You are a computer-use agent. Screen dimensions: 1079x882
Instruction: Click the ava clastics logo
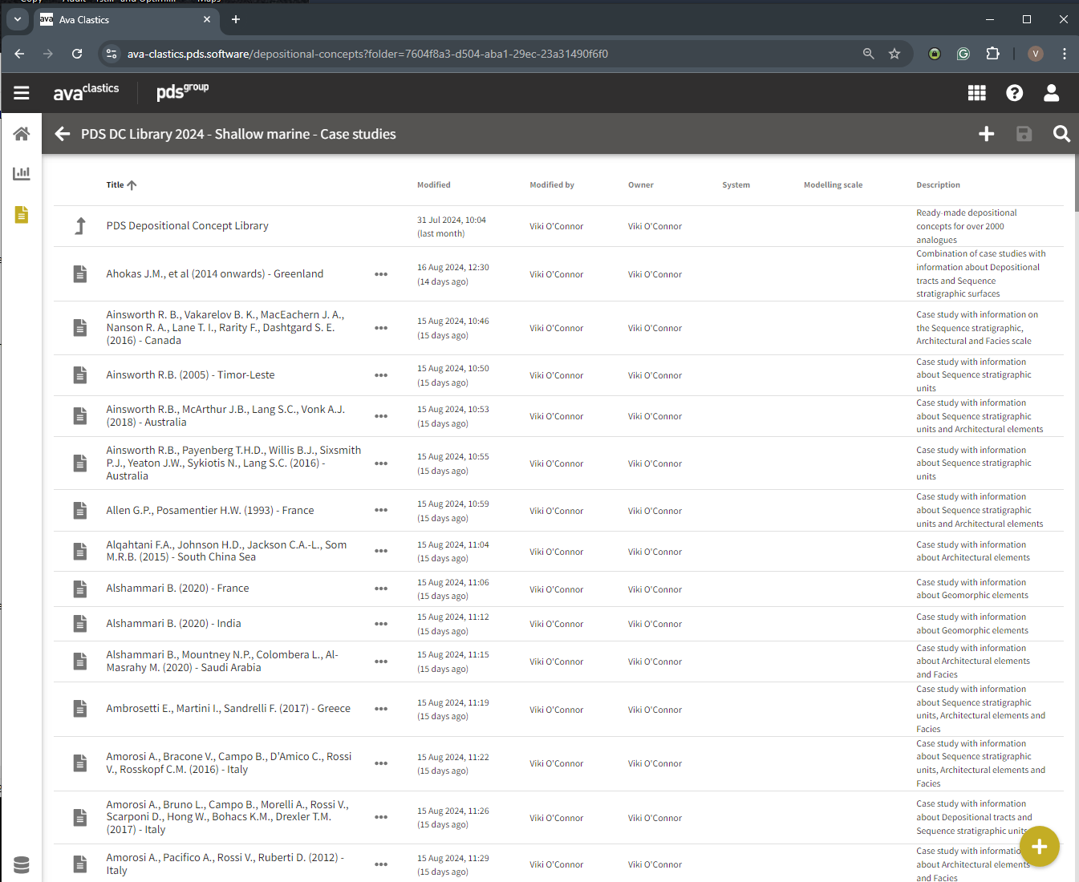click(x=86, y=92)
